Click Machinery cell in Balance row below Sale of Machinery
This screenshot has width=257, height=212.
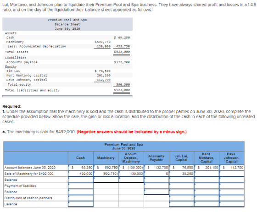click(x=106, y=179)
